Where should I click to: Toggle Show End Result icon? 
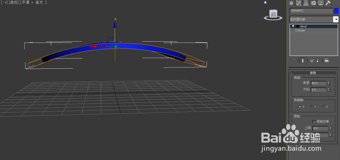pos(303,61)
